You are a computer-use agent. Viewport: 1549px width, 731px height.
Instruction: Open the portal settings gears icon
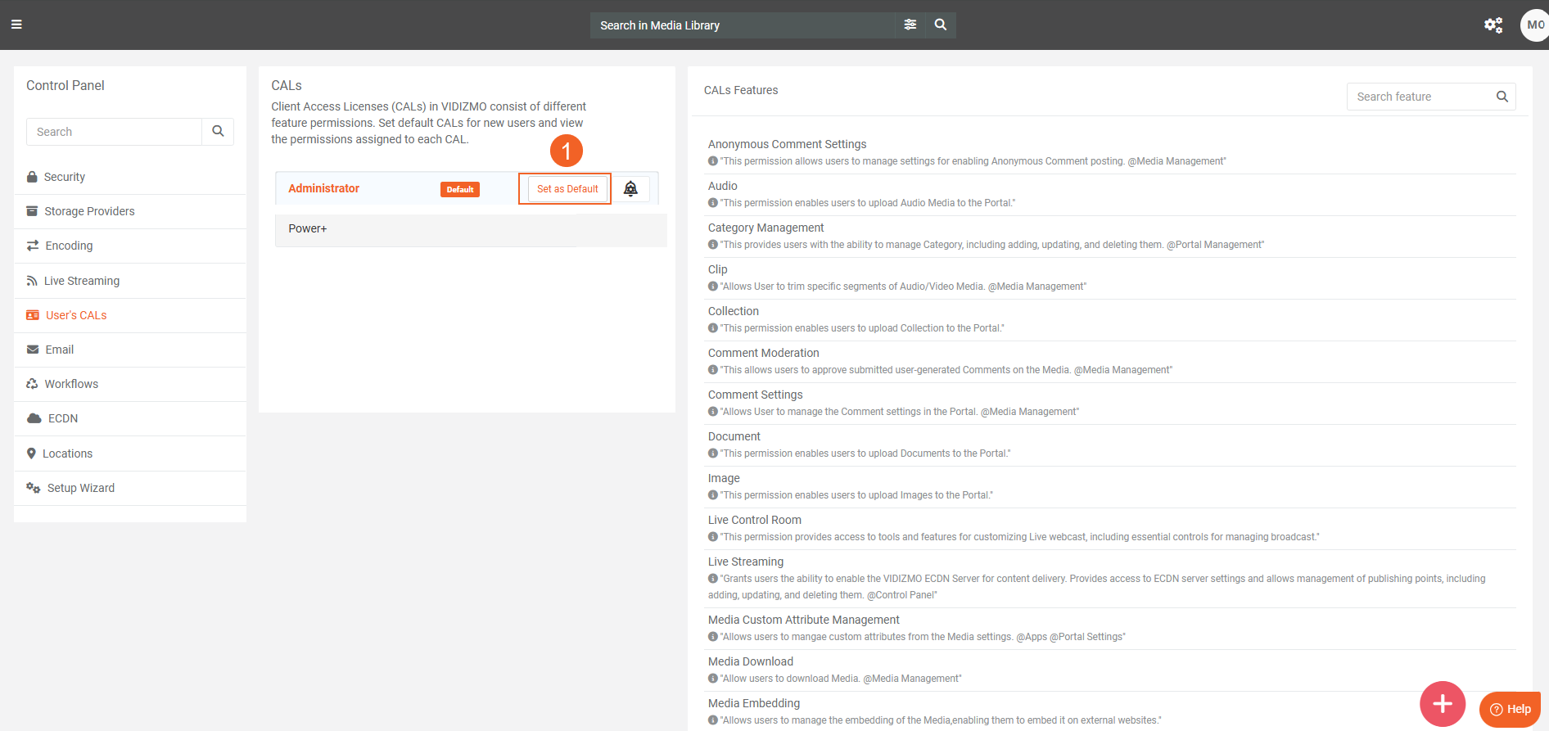[1493, 25]
